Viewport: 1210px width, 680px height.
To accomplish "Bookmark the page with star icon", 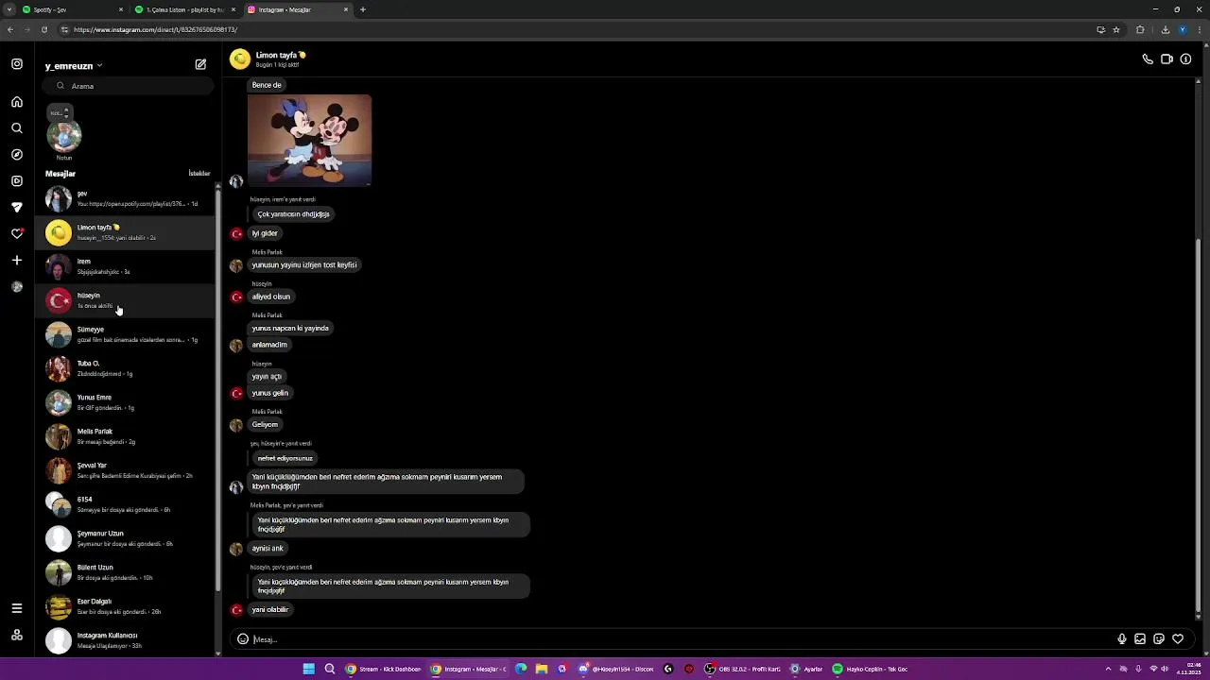I will pos(1116,29).
